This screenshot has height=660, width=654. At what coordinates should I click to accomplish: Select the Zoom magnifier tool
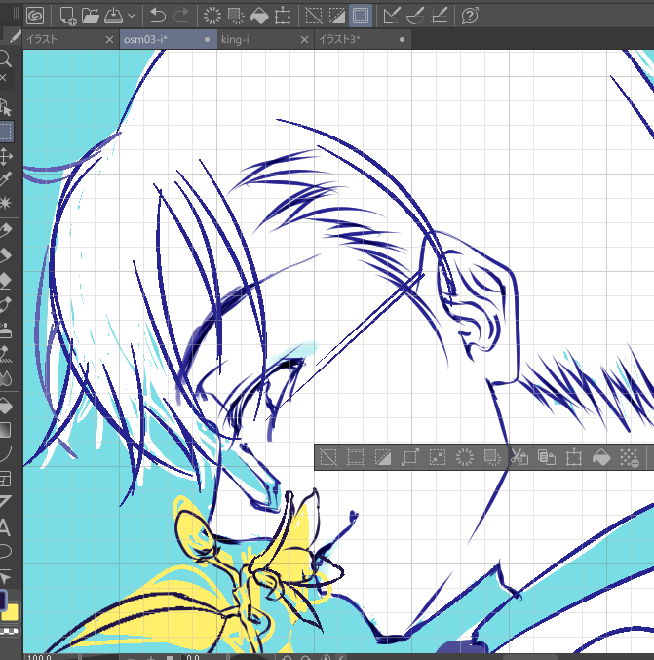(5, 58)
